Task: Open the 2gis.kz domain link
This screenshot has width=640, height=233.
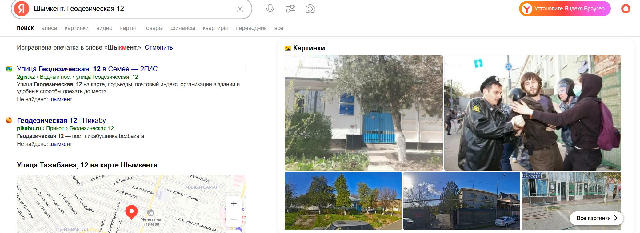Action: click(x=26, y=77)
